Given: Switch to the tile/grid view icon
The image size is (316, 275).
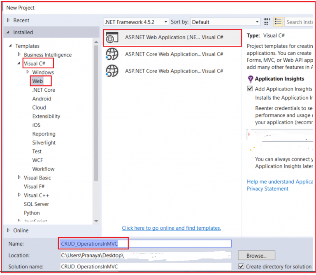Looking at the screenshot, I should (267, 22).
